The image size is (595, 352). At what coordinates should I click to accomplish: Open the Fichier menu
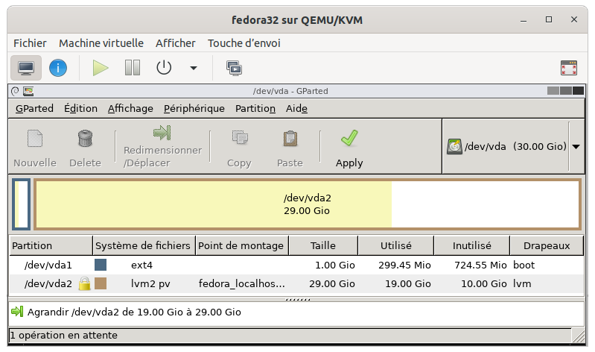point(30,43)
